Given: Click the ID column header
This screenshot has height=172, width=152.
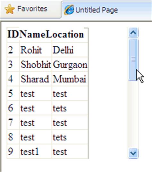Looking at the screenshot, I should point(13,35).
